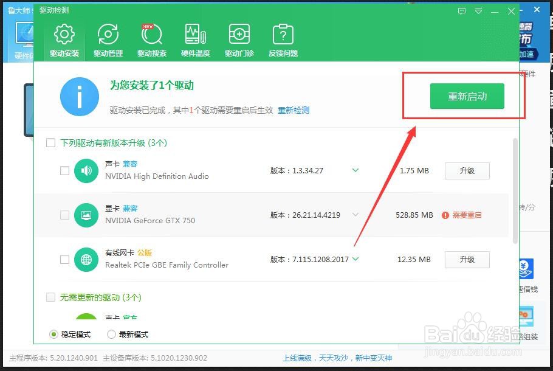Image resolution: width=553 pixels, height=371 pixels.
Task: Click the 兼容 tag next to 声卡
Action: [x=130, y=164]
